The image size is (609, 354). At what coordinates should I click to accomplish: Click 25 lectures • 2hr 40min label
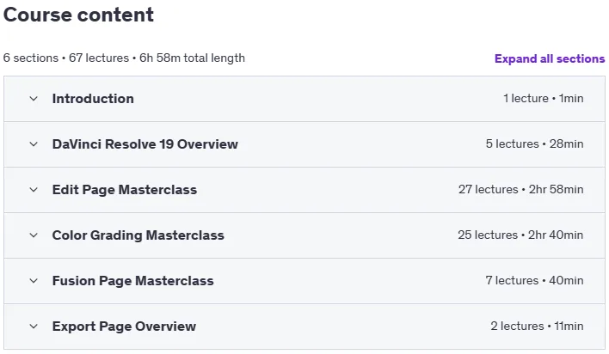pyautogui.click(x=520, y=235)
